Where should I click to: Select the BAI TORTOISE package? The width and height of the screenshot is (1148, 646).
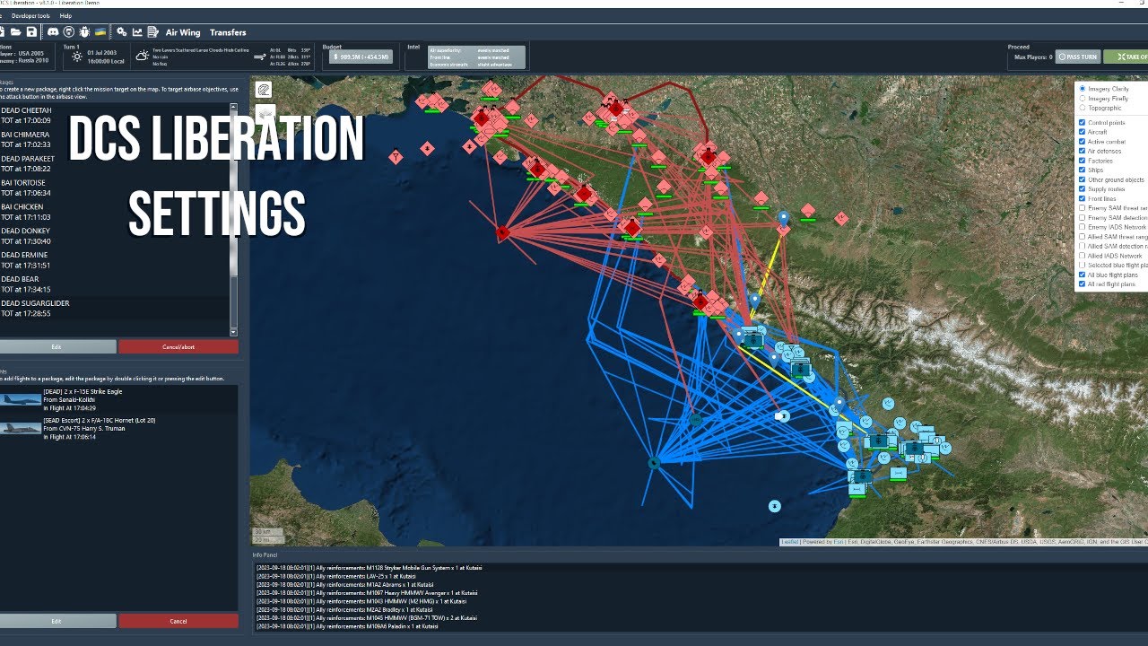(115, 188)
